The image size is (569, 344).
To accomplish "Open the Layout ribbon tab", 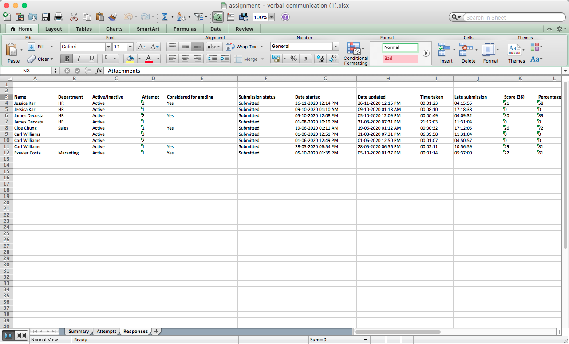I will pyautogui.click(x=54, y=29).
